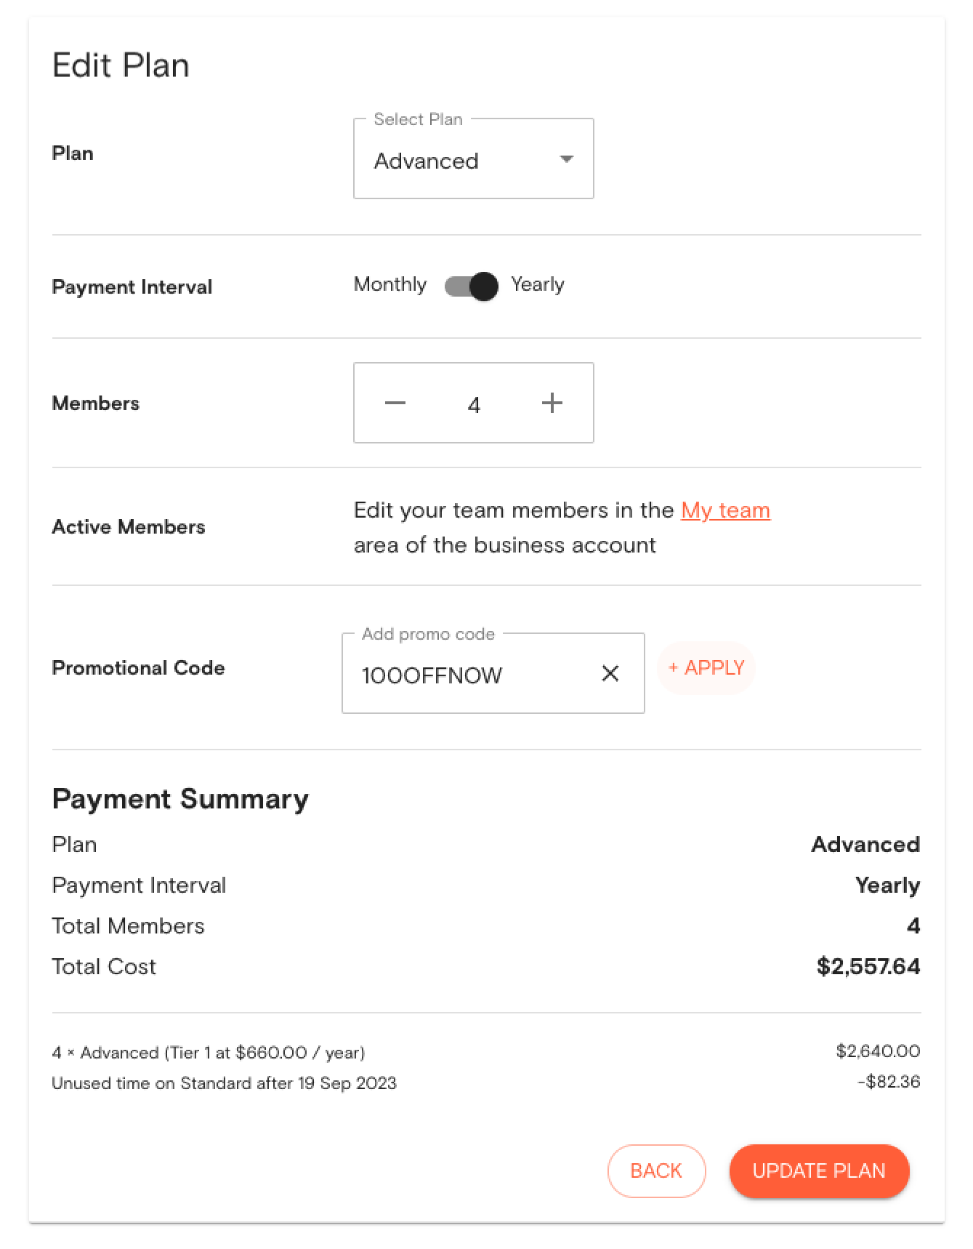
Task: Increase members with the plus icon
Action: pyautogui.click(x=552, y=403)
